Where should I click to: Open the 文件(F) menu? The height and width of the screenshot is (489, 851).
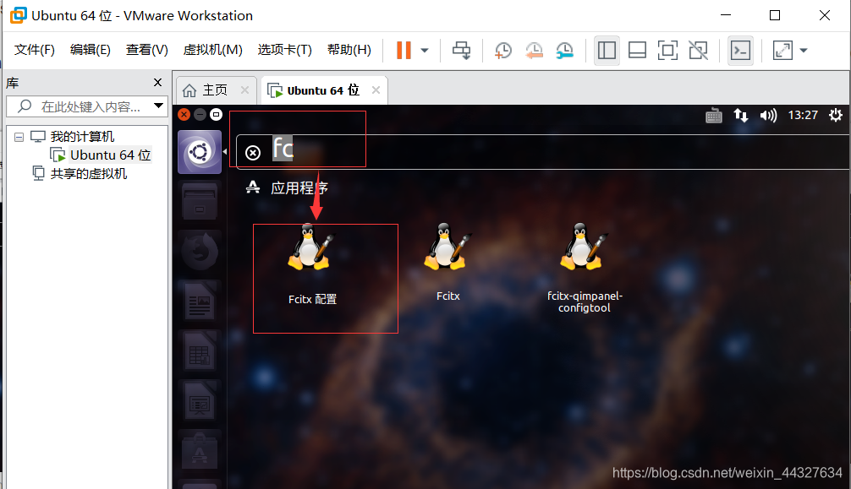(x=34, y=50)
